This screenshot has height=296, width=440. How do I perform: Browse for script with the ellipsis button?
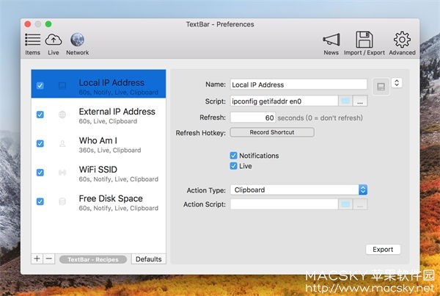click(x=360, y=101)
